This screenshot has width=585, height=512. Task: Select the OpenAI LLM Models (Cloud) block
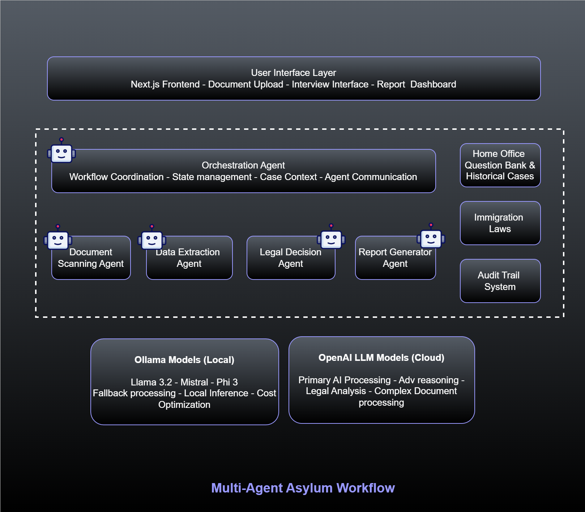(381, 380)
